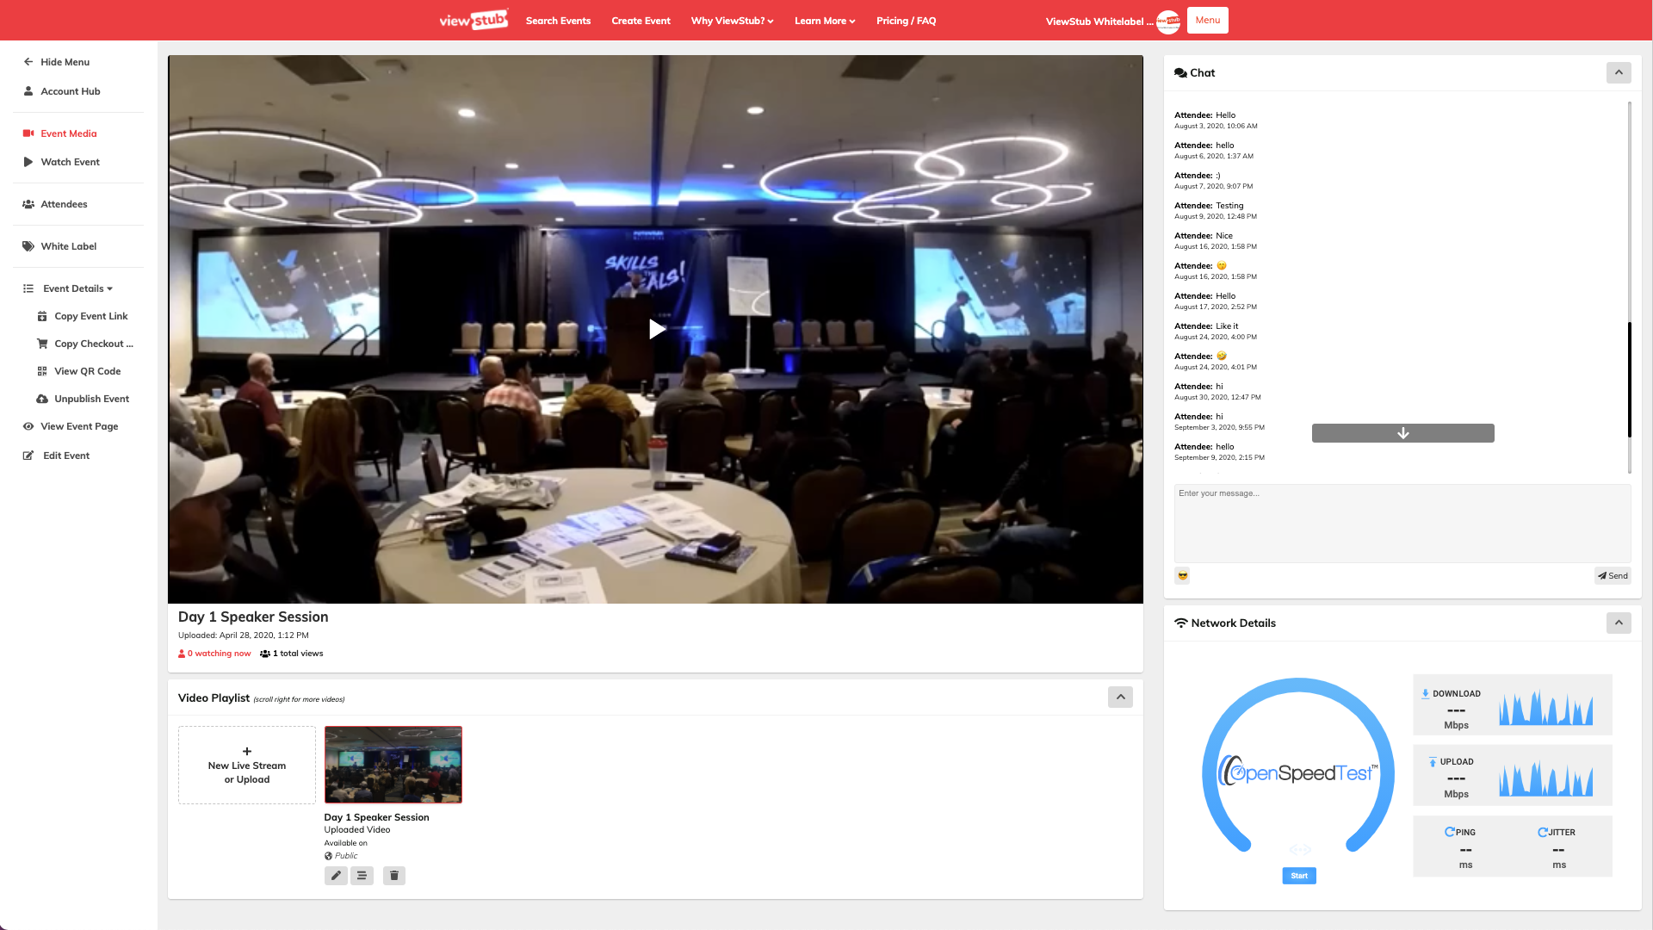Viewport: 1653px width, 930px height.
Task: Expand the Why ViewStub? dropdown
Action: (732, 21)
